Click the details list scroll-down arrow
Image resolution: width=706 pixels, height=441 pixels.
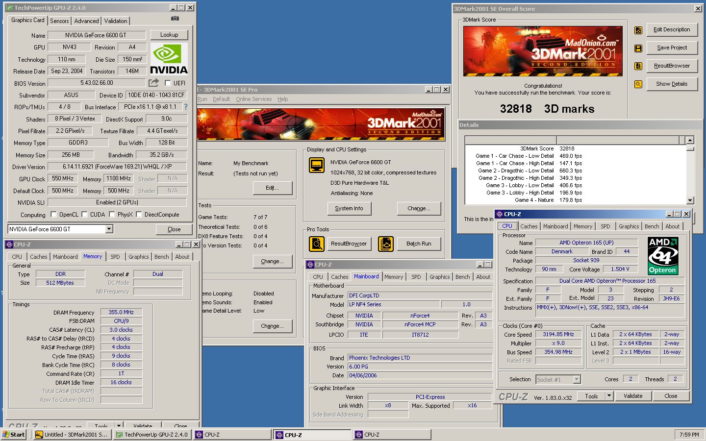click(x=690, y=200)
